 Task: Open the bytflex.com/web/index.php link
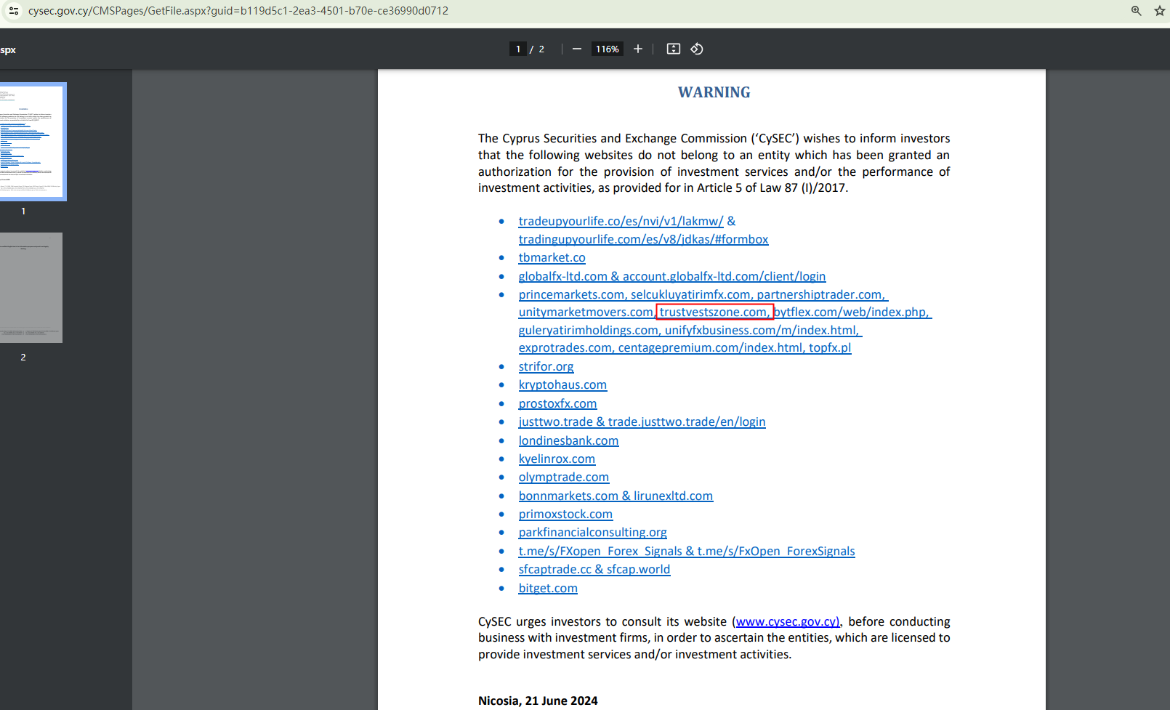(852, 312)
